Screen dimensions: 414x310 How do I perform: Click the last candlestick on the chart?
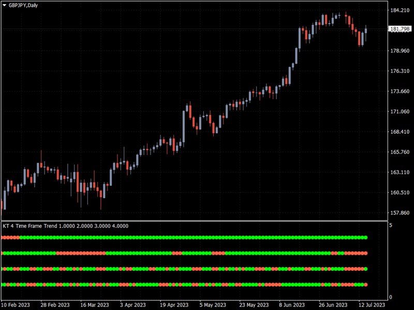coord(366,31)
